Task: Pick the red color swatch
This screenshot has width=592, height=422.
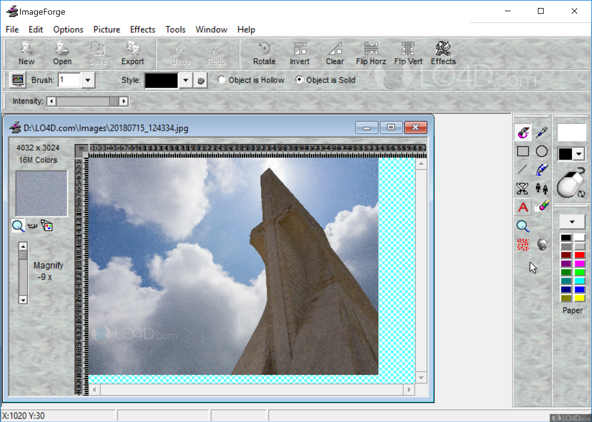Action: 579,255
